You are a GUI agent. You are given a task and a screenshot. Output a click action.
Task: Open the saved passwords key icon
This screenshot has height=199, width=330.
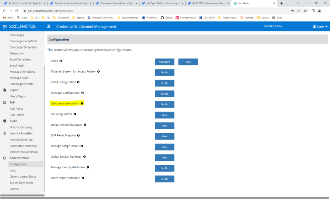point(293,11)
